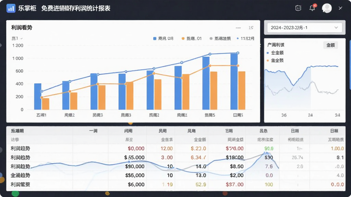The image size is (351, 197).
Task: Click the last 日期 column header
Action: (x=334, y=131)
